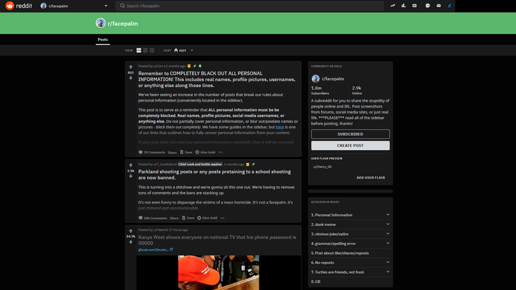
Task: Search r/facepalm field
Action: [x=250, y=6]
